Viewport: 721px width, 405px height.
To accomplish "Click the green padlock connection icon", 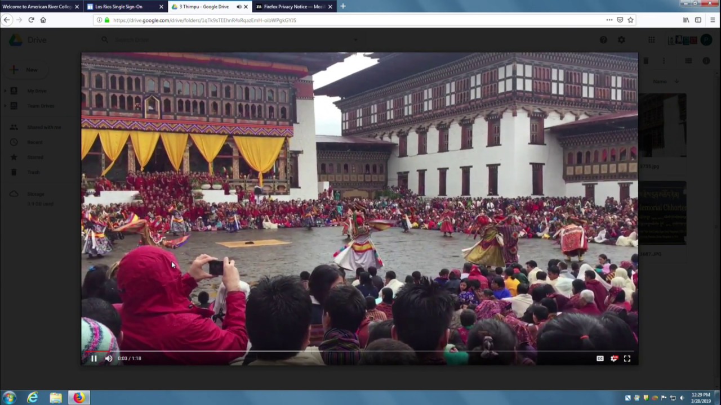I will tap(106, 20).
